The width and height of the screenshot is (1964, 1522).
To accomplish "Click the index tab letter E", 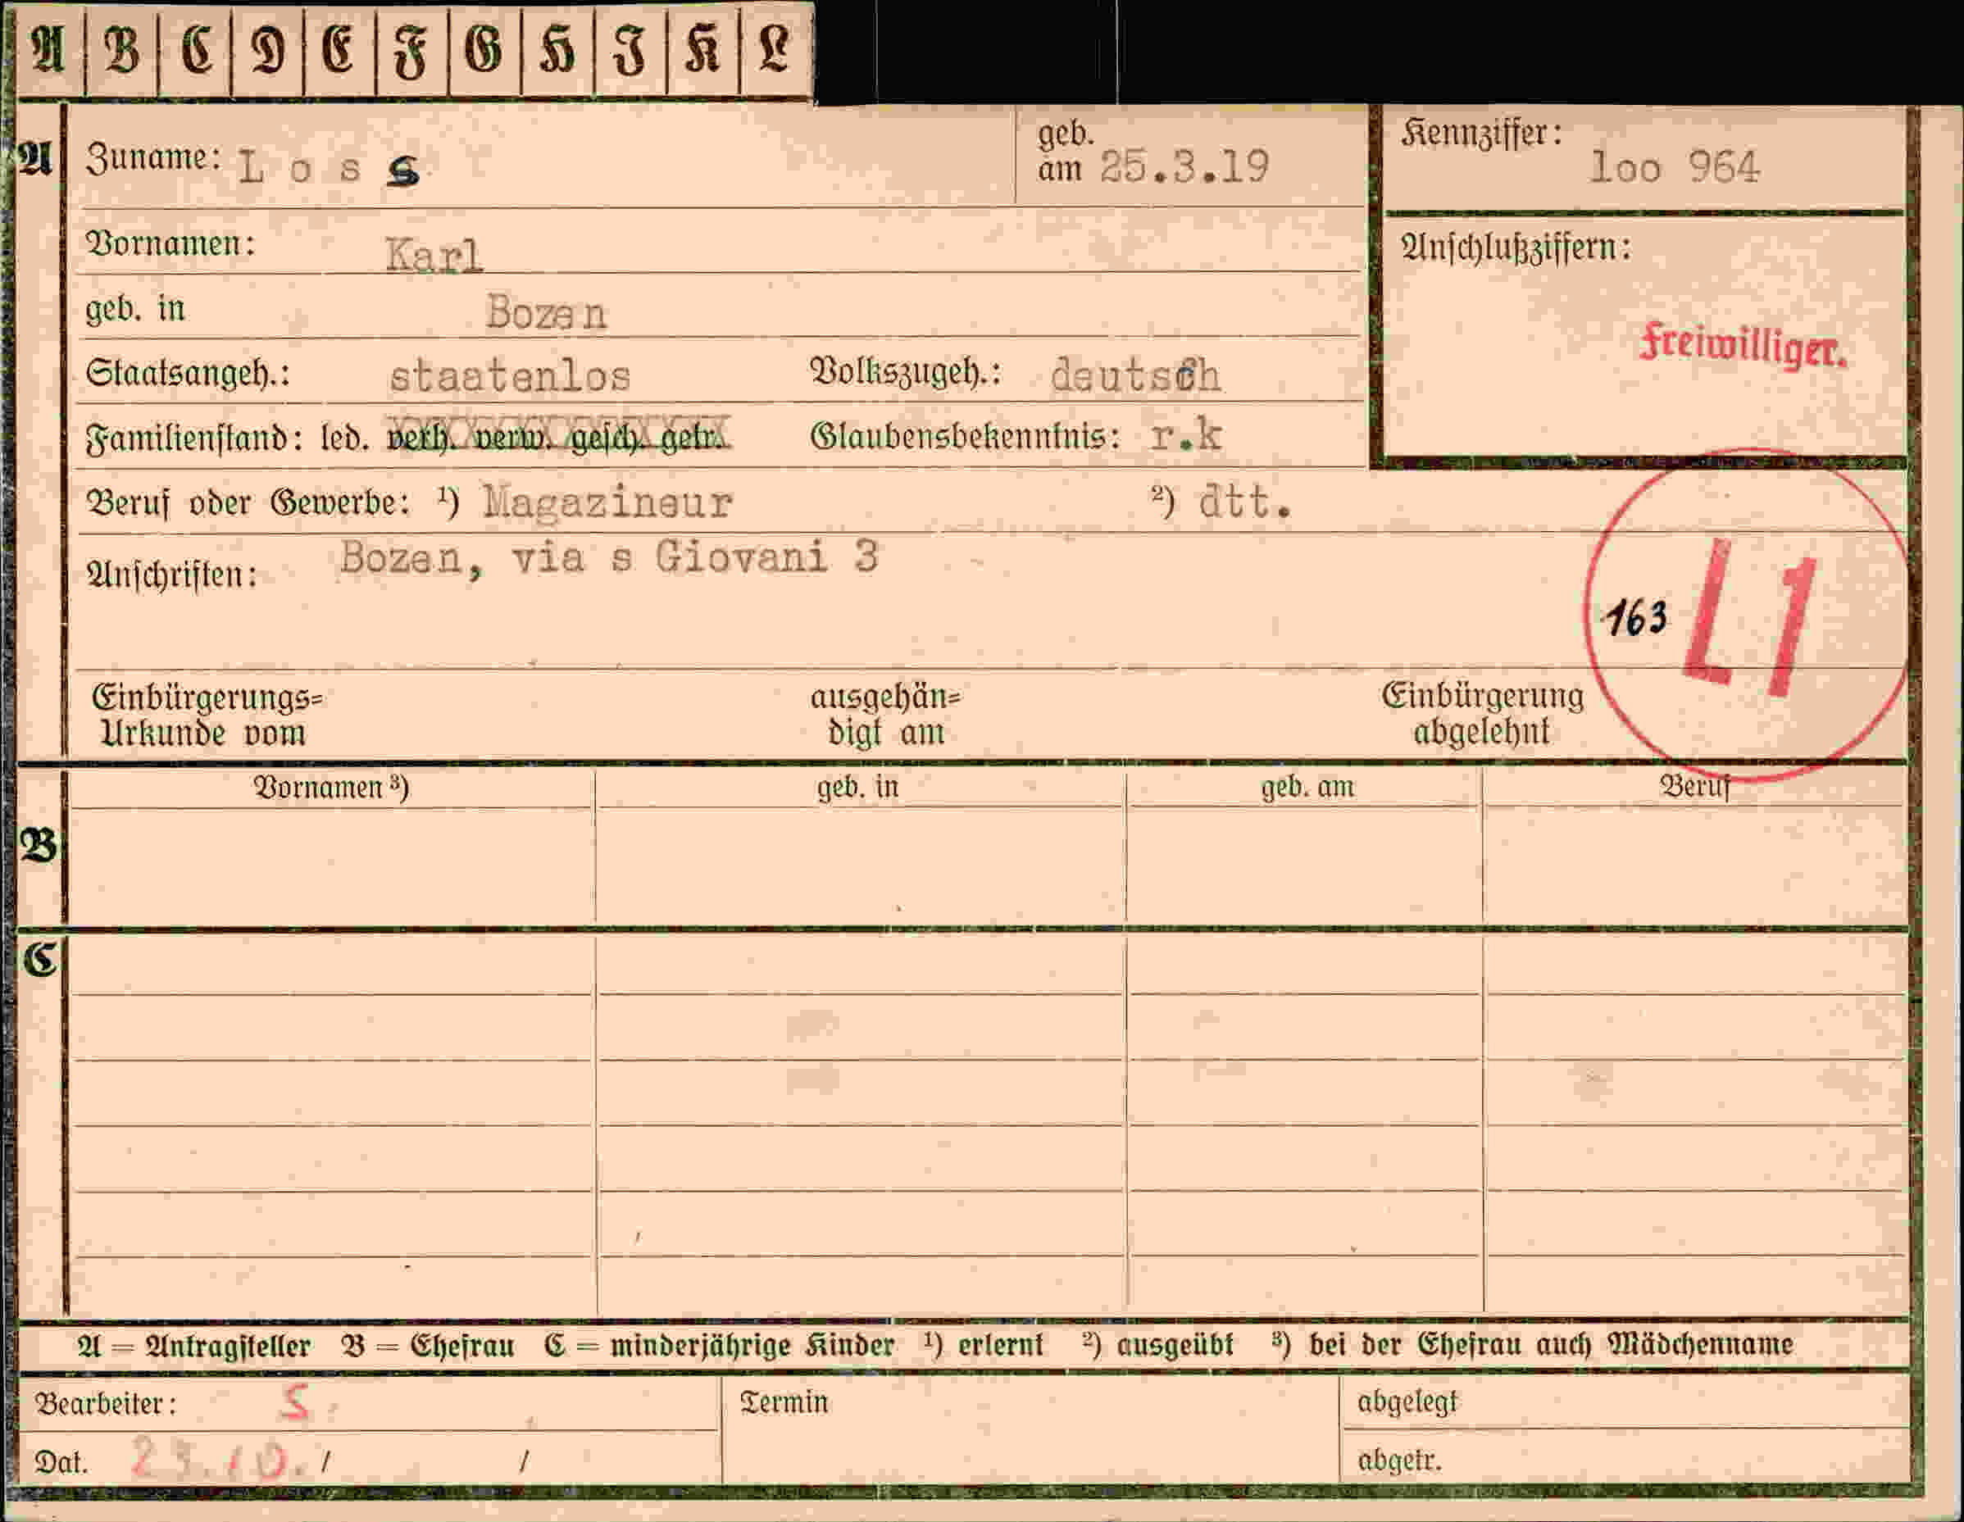I will 338,48.
